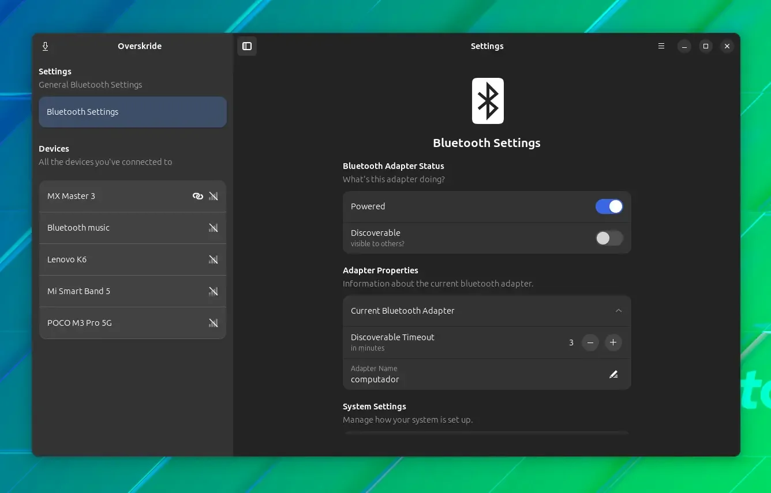Click the 'General Bluetooth Settings' subtitle

click(x=91, y=85)
